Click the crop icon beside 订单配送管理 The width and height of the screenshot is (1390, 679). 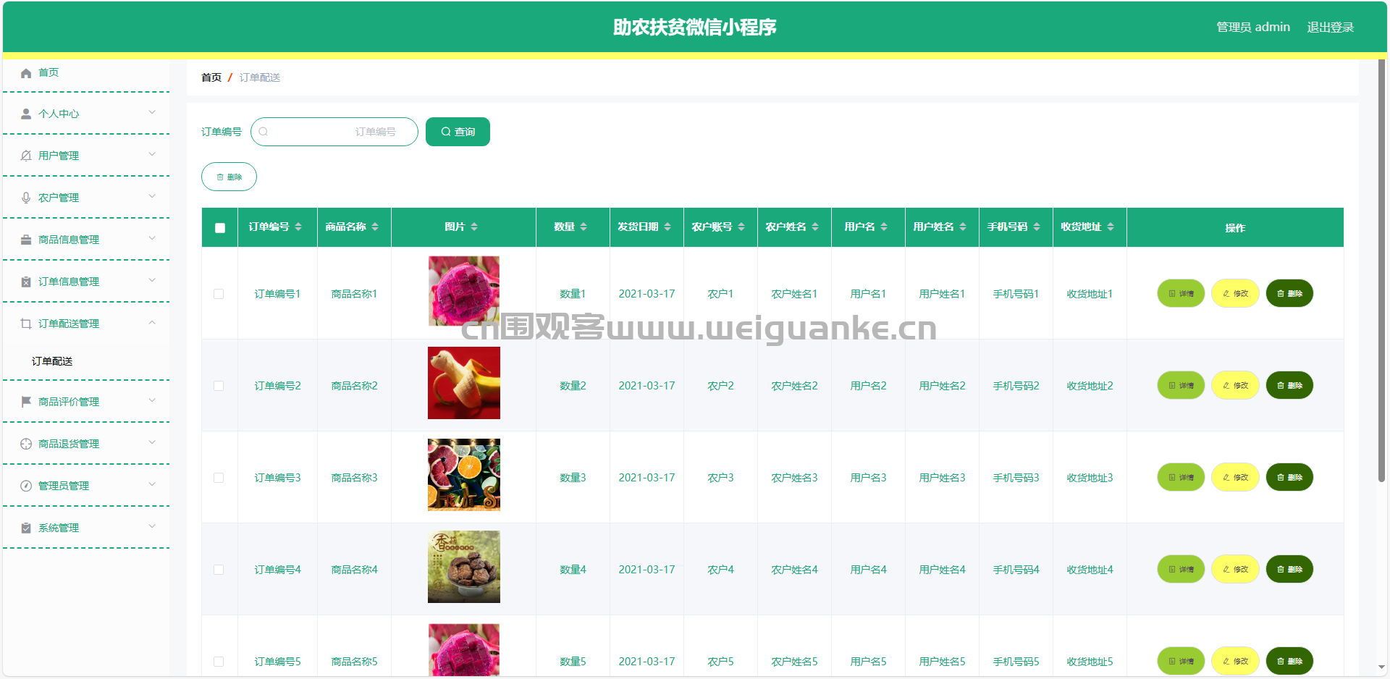tap(26, 324)
